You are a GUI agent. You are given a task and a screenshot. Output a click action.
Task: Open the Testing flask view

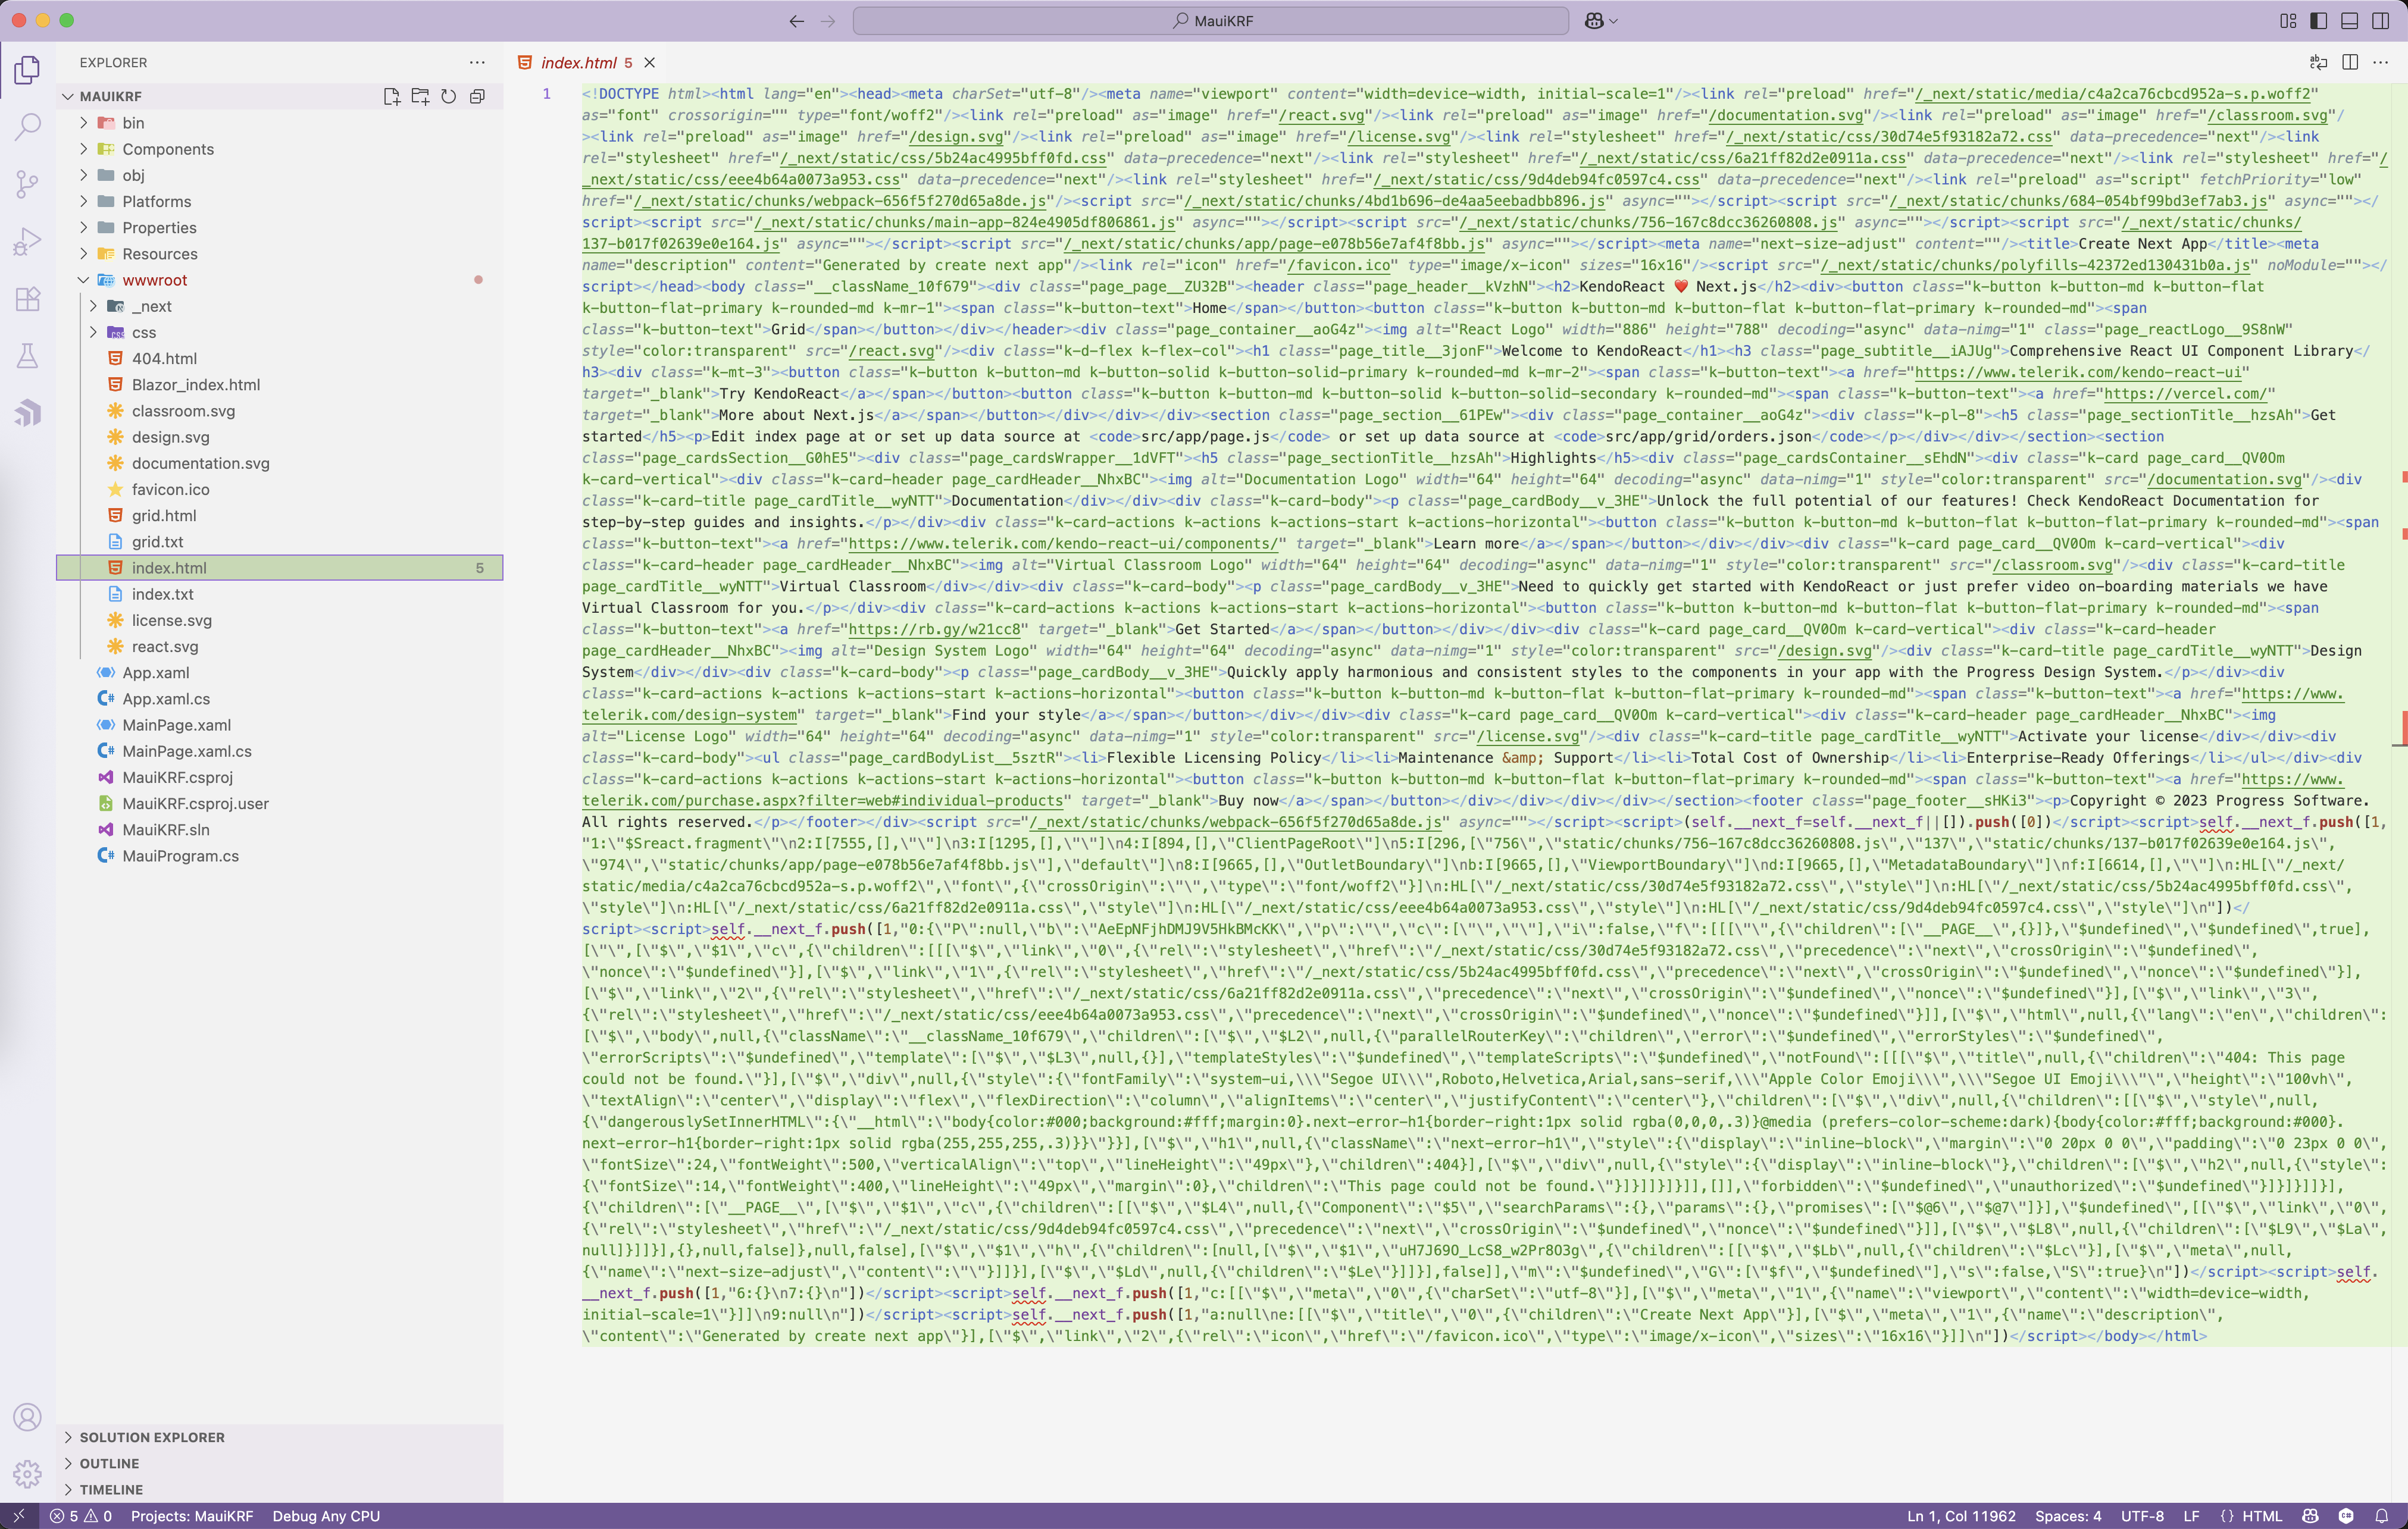point(28,355)
